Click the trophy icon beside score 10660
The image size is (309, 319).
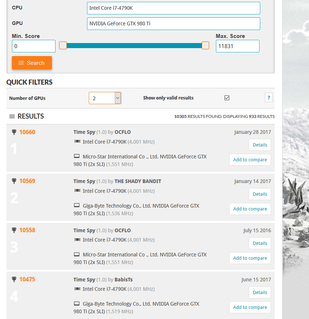(14, 132)
